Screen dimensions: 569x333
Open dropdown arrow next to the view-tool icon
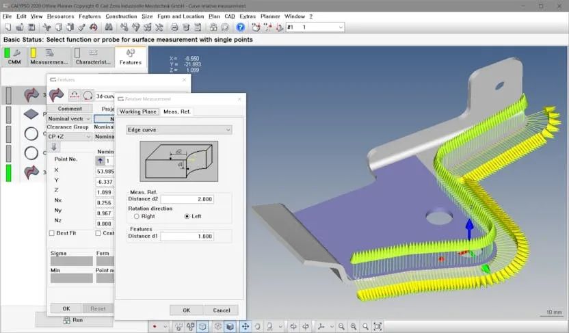280,326
